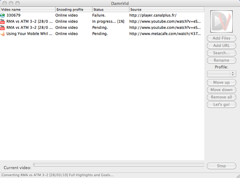Click the YouTube icon of the in-progress video
The width and height of the screenshot is (240, 178).
2,21
